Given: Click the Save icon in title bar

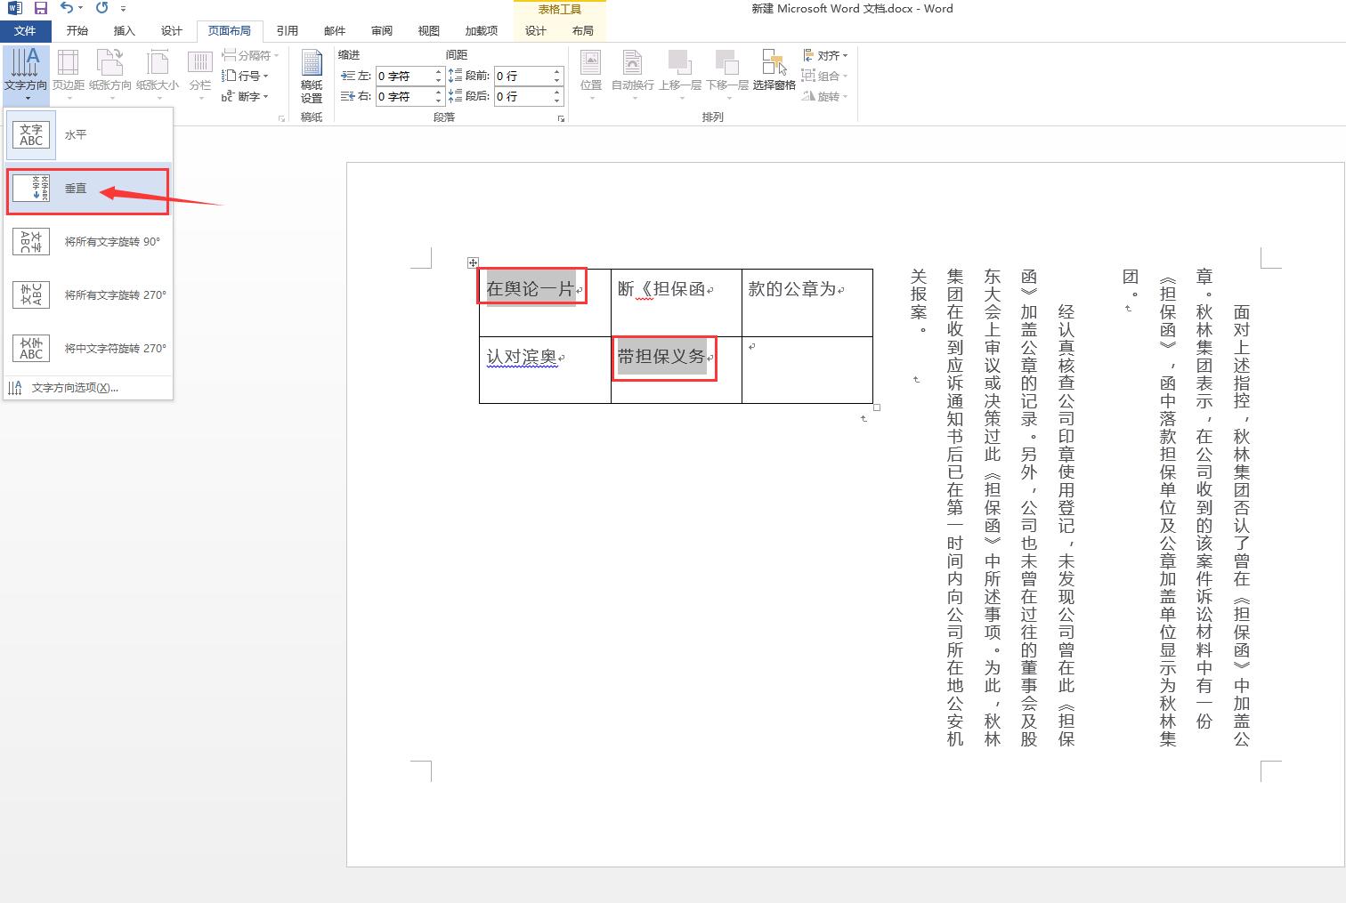Looking at the screenshot, I should coord(41,8).
